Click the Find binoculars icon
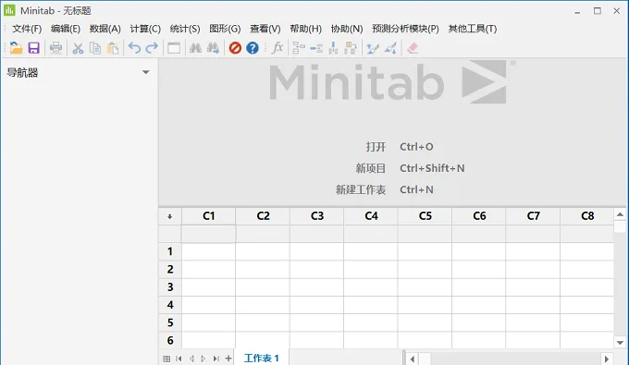 click(x=195, y=48)
